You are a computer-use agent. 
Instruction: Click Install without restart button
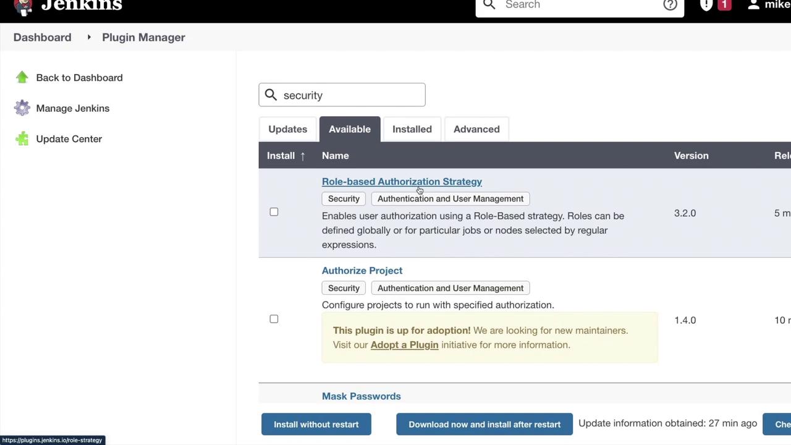pyautogui.click(x=316, y=425)
